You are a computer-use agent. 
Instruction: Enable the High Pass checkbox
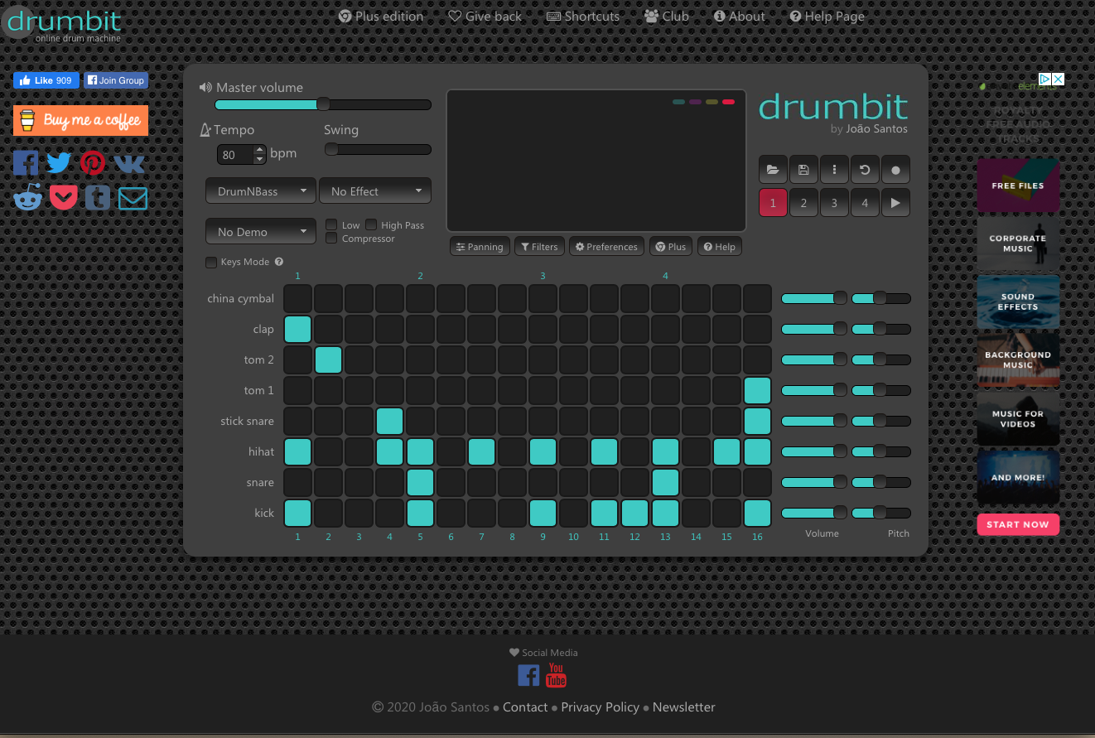[x=371, y=224]
